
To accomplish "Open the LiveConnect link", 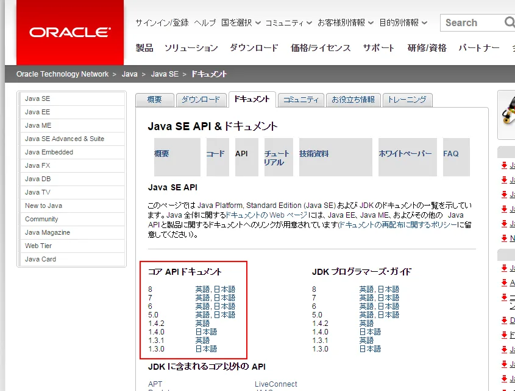I will point(276,384).
